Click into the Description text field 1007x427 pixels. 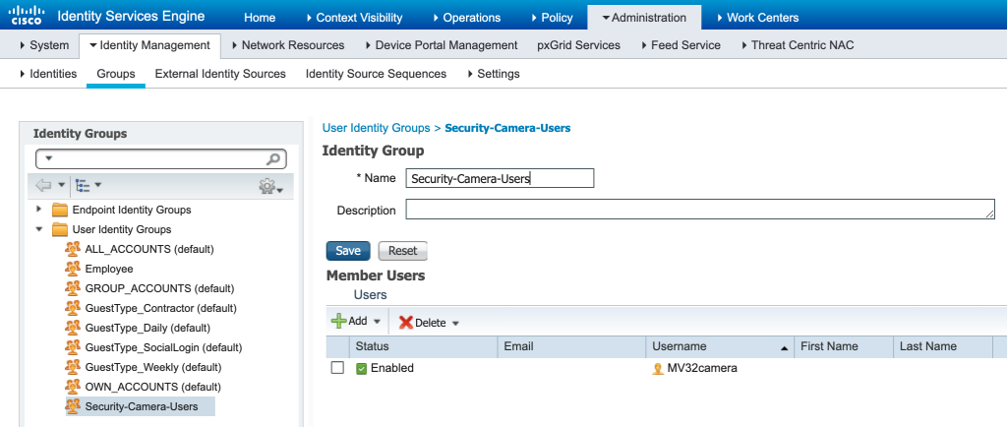tap(700, 210)
